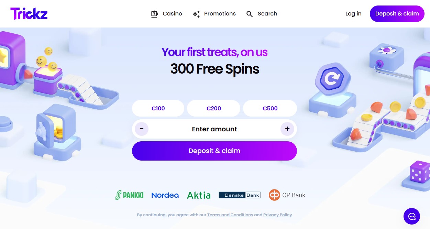Open the Privacy Policy link
Viewport: 430px width, 229px height.
(x=277, y=215)
